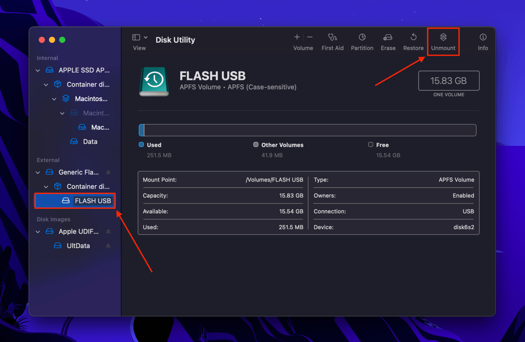Image resolution: width=525 pixels, height=342 pixels.
Task: Open the View sidebar options icon
Action: tap(136, 37)
